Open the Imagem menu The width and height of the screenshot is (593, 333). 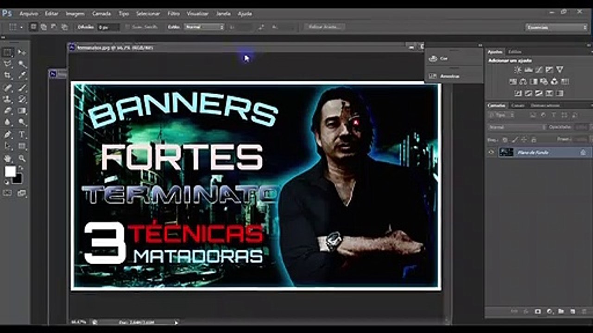[x=75, y=13]
